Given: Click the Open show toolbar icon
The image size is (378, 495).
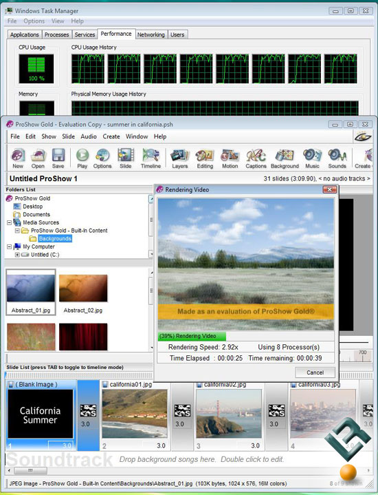Looking at the screenshot, I should click(38, 158).
